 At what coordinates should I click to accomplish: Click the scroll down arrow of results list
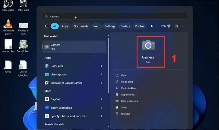coord(108,126)
